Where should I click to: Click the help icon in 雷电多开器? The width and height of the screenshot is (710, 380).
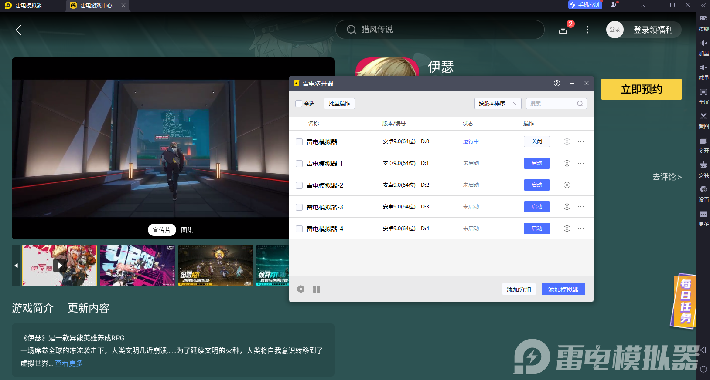(x=557, y=83)
